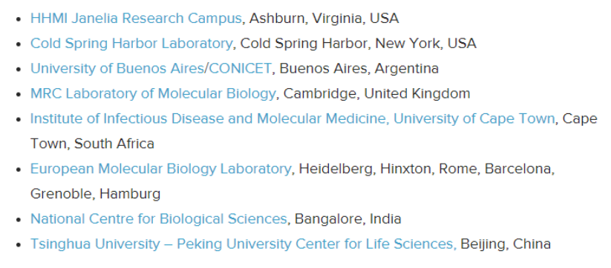The image size is (611, 268).
Task: Visit the MRC Laboratory of Molecular Biology link
Action: pyautogui.click(x=153, y=93)
